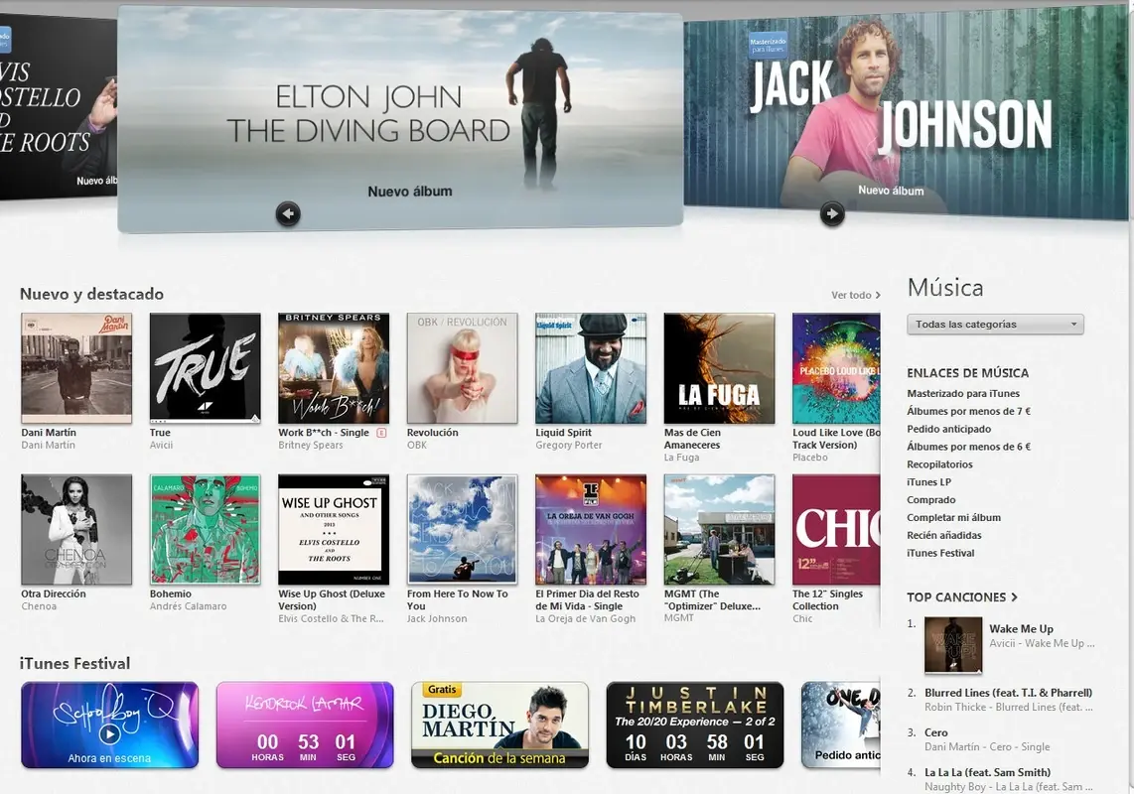This screenshot has height=794, width=1134.
Task: Click the carousel previous arrow
Action: [288, 213]
